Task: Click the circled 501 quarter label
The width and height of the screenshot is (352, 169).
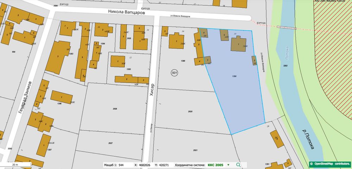Action: 174,73
